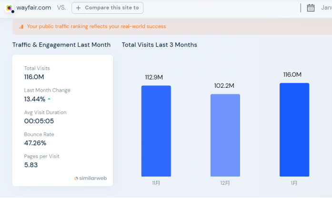Expand the date range starting with 'Janu'
This screenshot has width=332, height=198.
[x=326, y=8]
